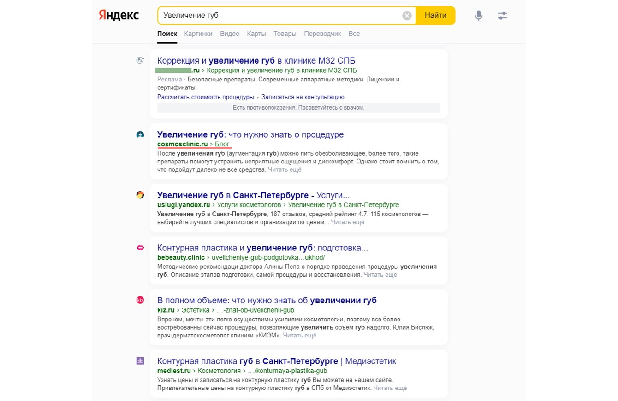
Task: Activate voice search microphone icon
Action: click(479, 16)
